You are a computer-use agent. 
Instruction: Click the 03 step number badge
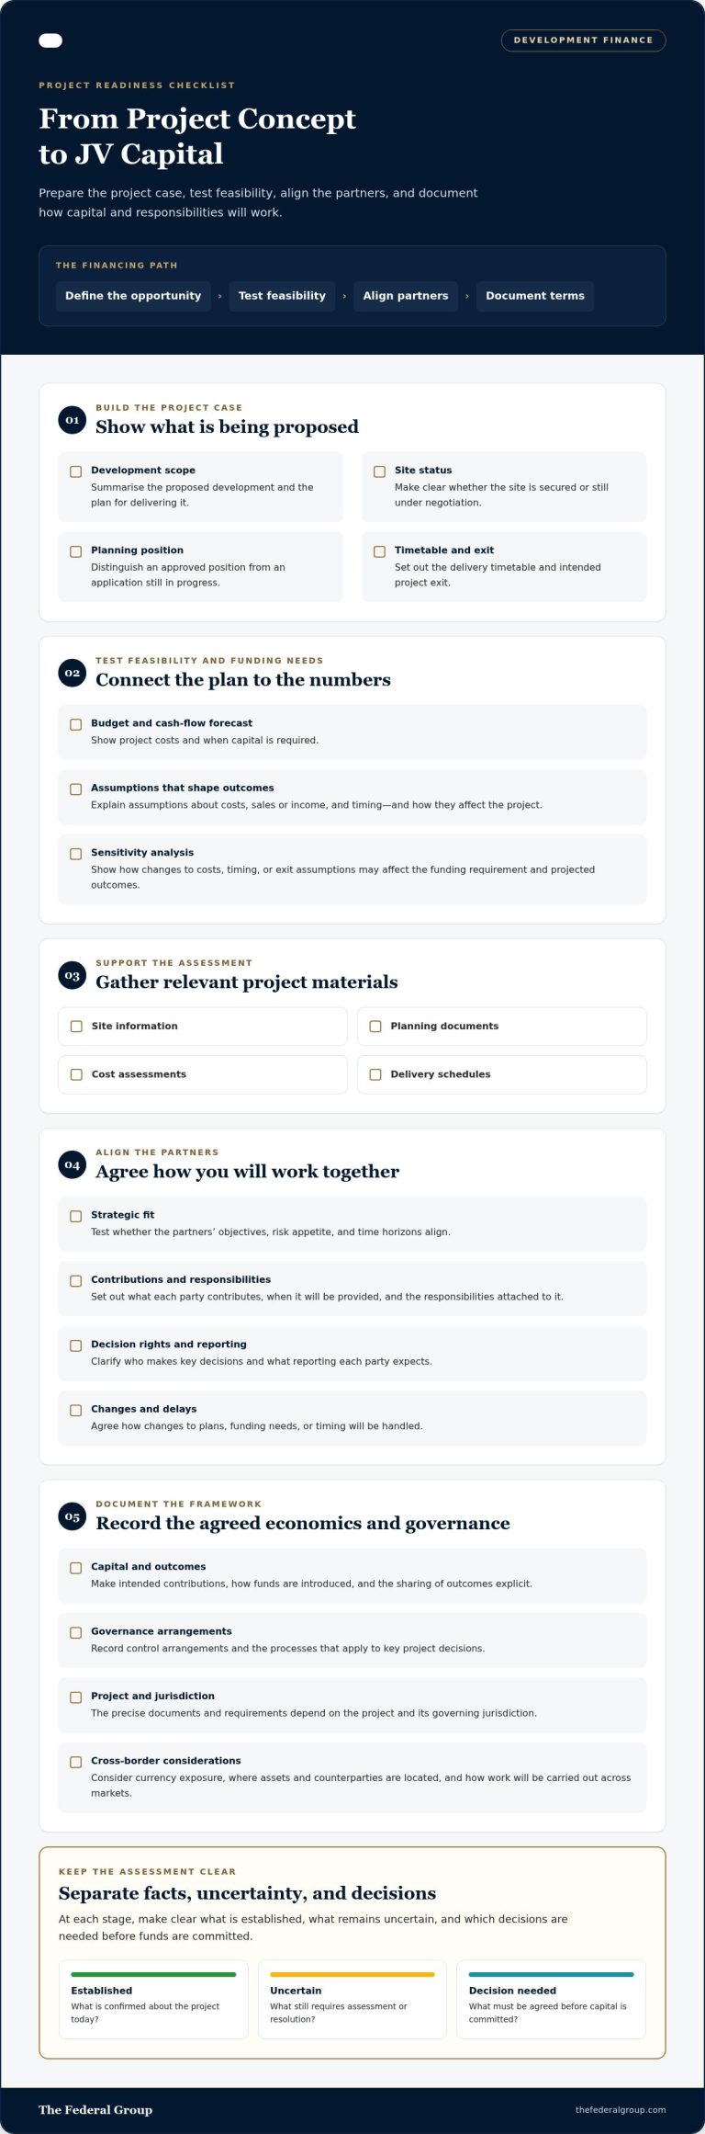(x=72, y=975)
